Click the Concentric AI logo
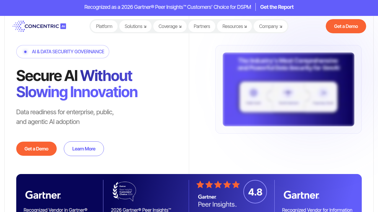The height and width of the screenshot is (212, 378). (x=39, y=26)
